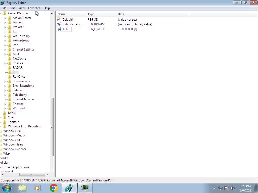This screenshot has height=193, width=258.
Task: Open the View menu
Action: tap(21, 8)
